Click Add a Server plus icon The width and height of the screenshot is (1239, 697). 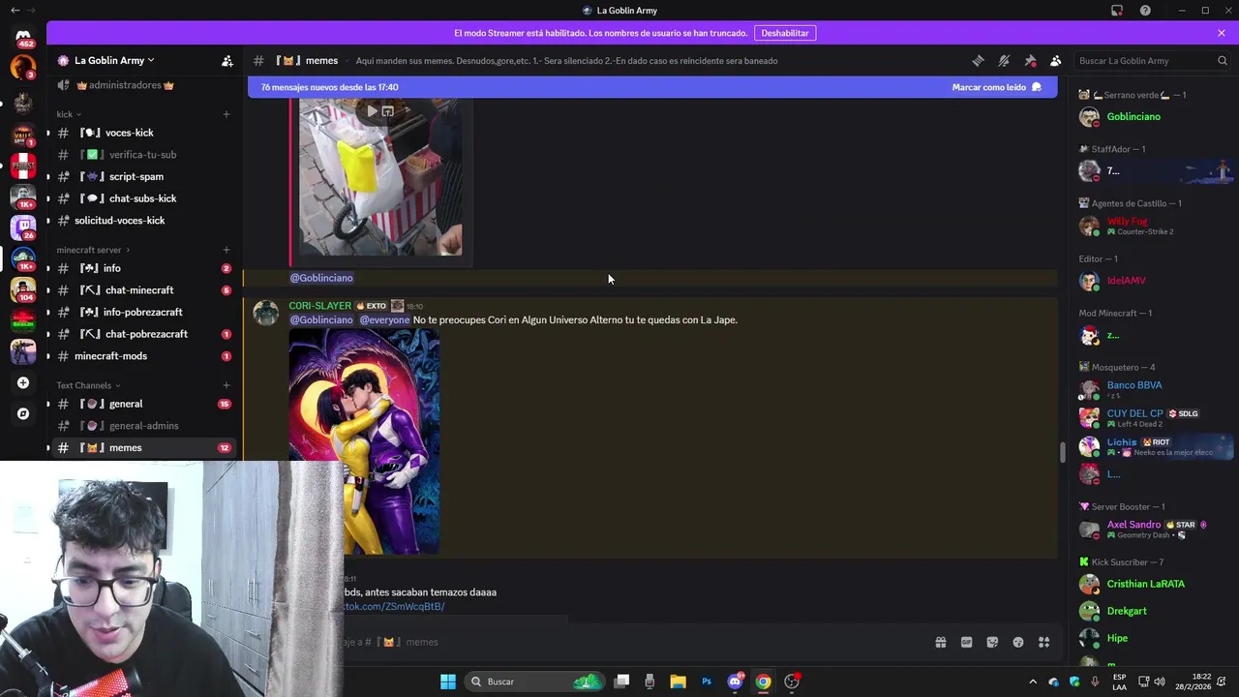point(23,382)
